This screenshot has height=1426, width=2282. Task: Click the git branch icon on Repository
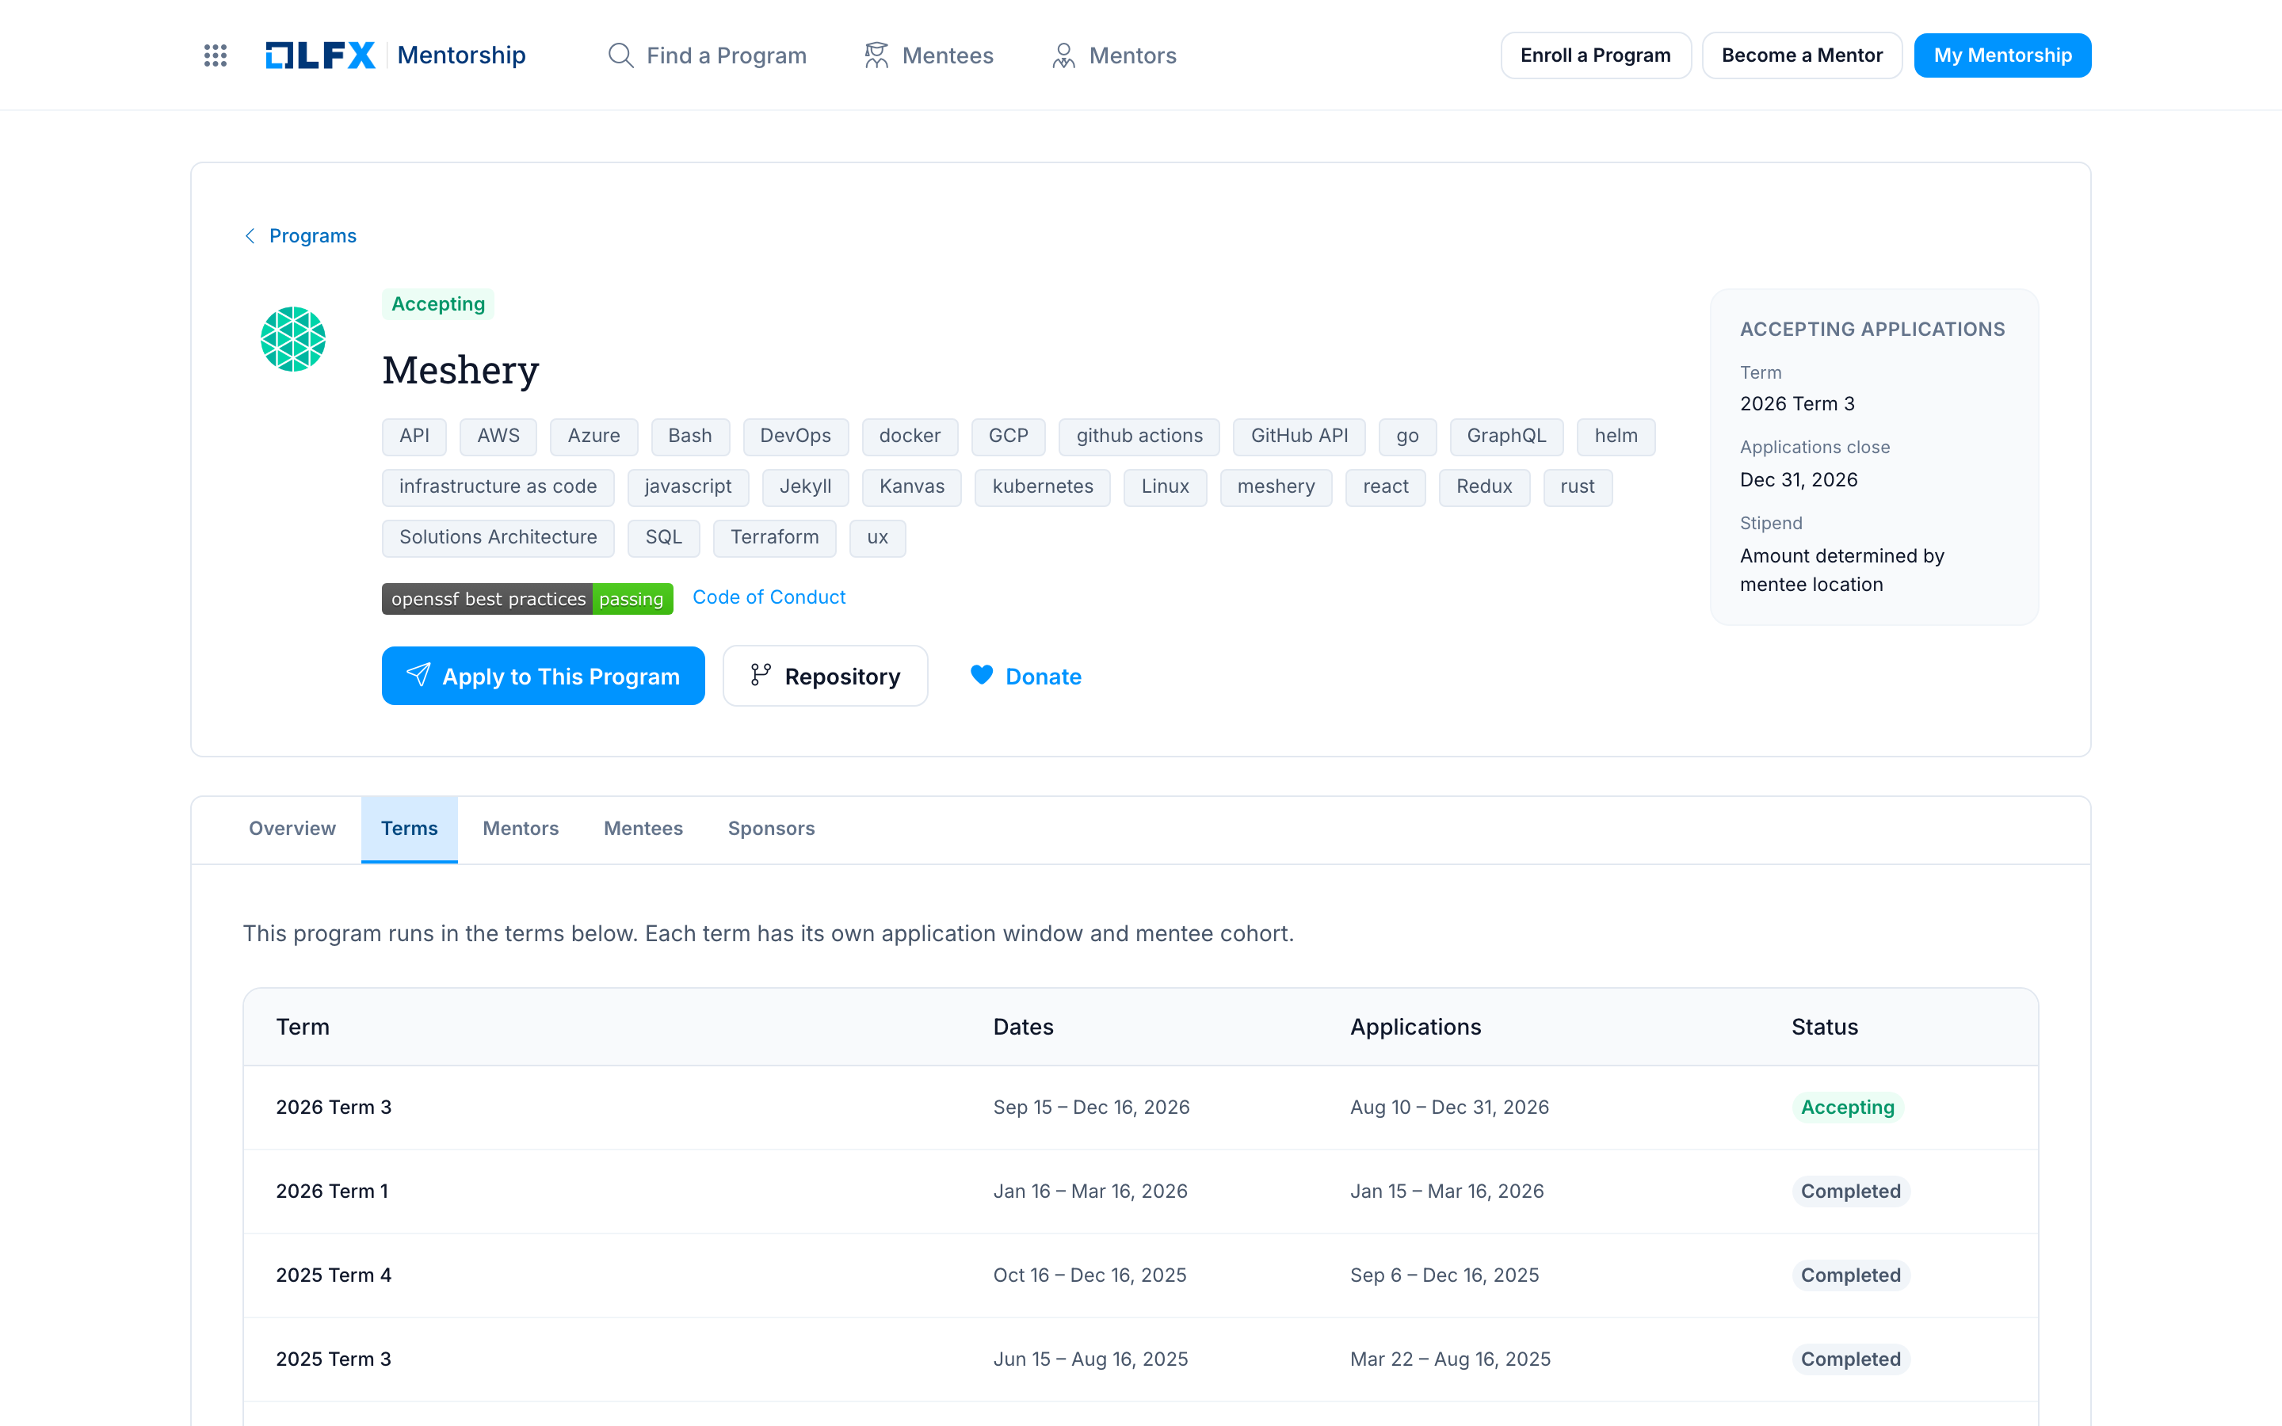click(760, 675)
